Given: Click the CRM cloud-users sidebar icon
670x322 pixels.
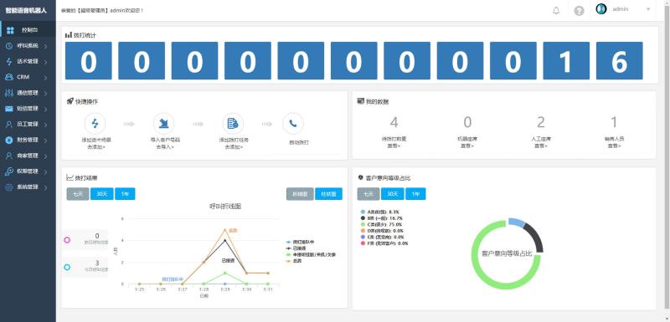Looking at the screenshot, I should point(9,77).
